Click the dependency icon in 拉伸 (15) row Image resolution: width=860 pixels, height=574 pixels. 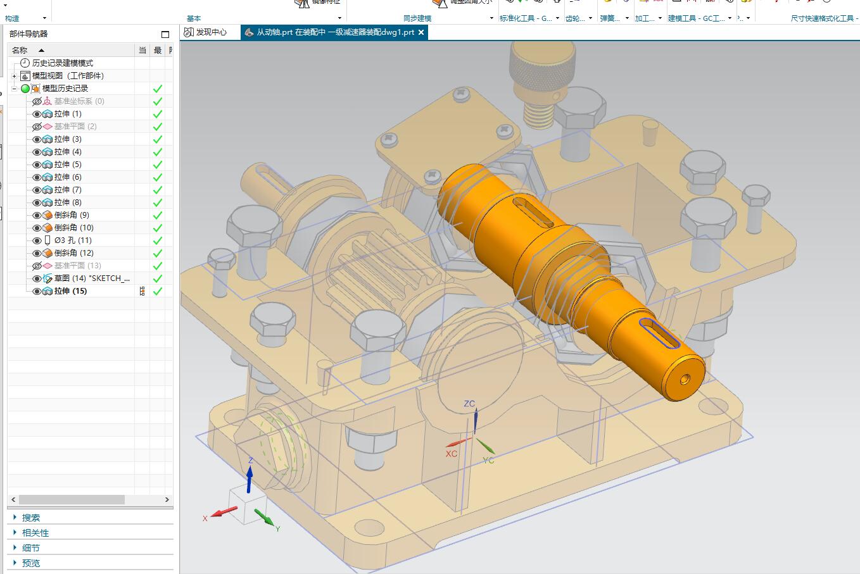click(142, 291)
